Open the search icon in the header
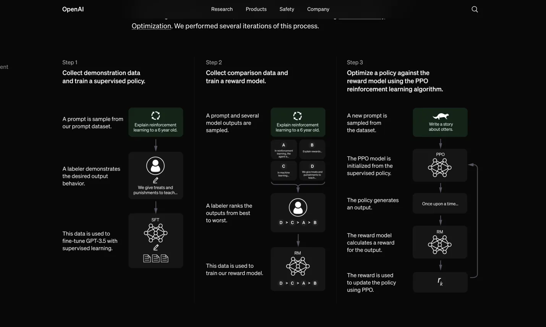 (475, 9)
